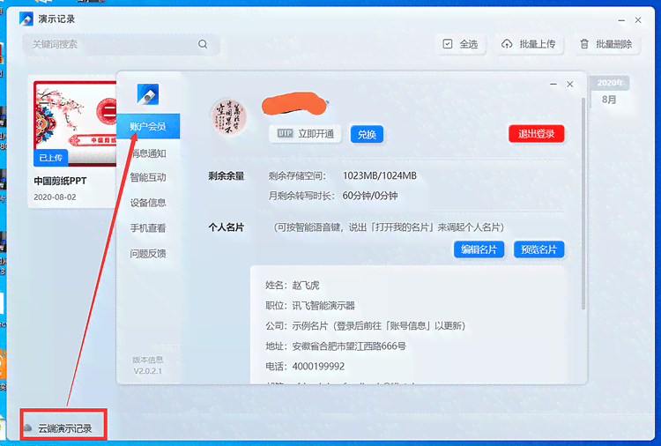
Task: Close the account dialog
Action: [570, 85]
